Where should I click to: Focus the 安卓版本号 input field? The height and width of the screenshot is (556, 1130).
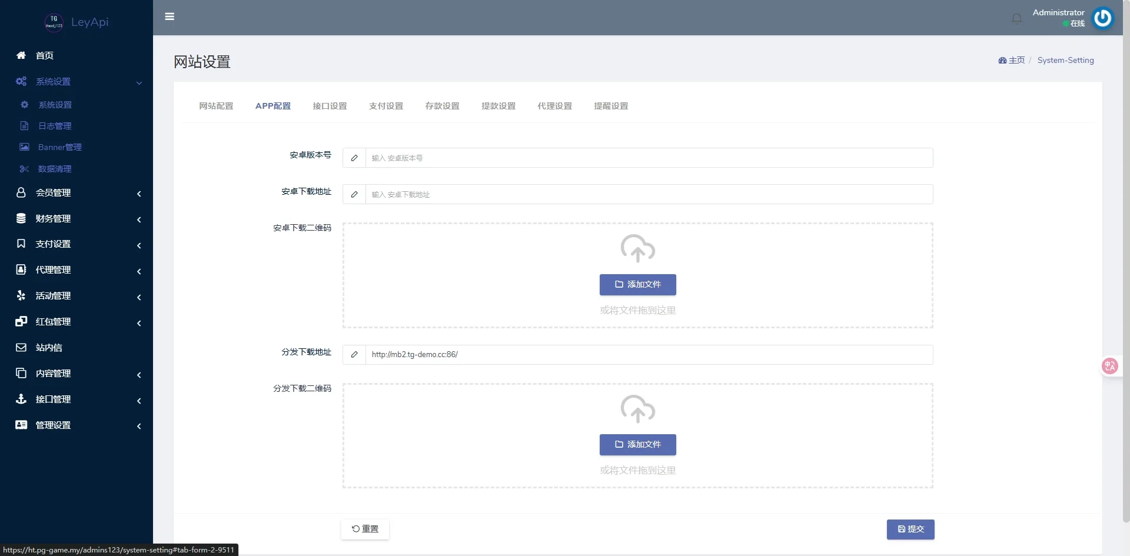point(649,158)
